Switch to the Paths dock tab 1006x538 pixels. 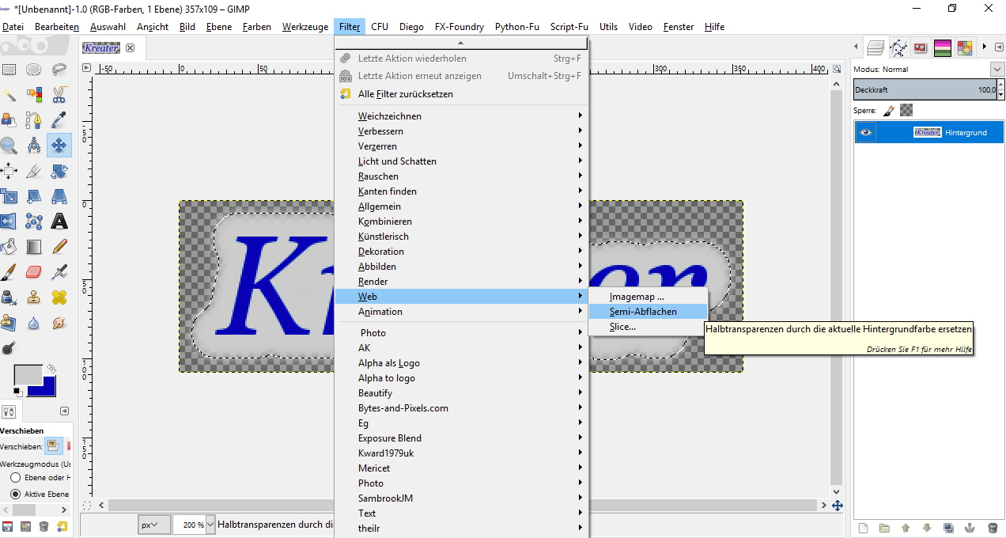coord(898,48)
